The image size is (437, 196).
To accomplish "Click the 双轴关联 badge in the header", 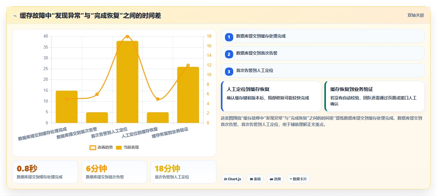I will pos(415,15).
